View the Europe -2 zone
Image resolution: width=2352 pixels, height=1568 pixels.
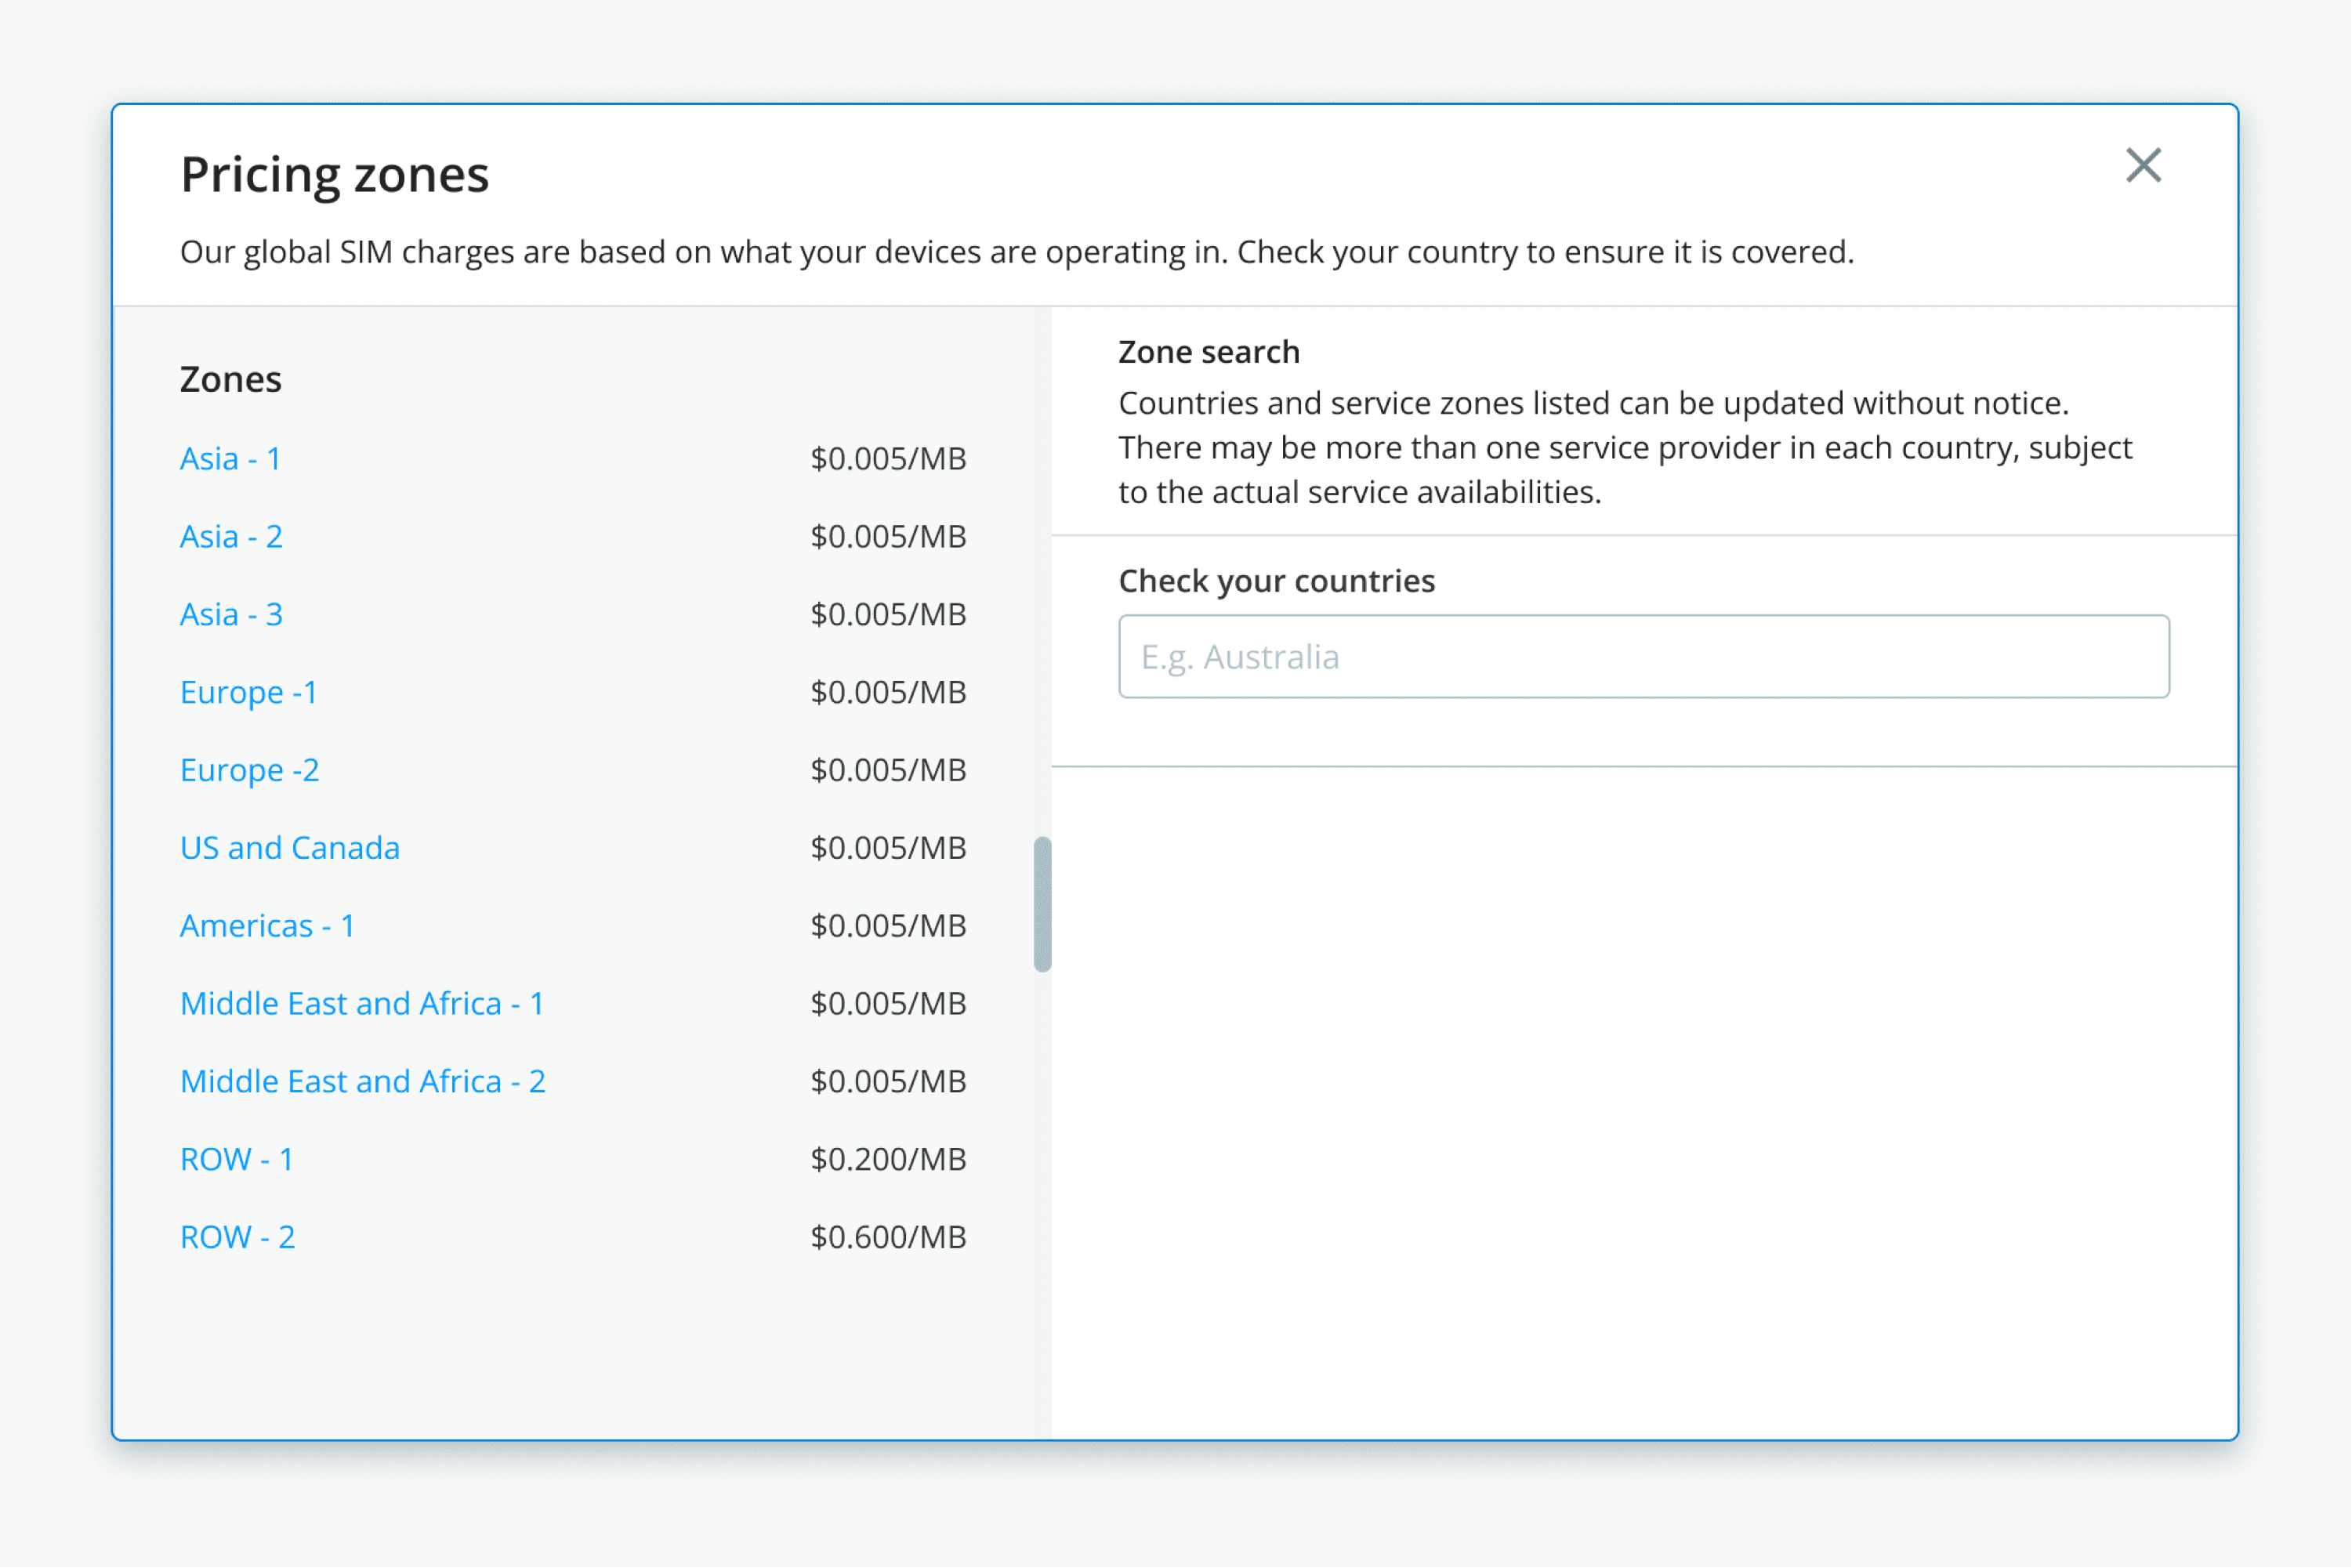249,770
